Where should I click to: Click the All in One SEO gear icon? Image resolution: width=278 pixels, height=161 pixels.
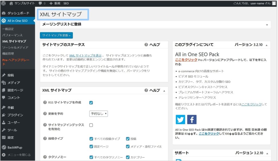point(4,21)
